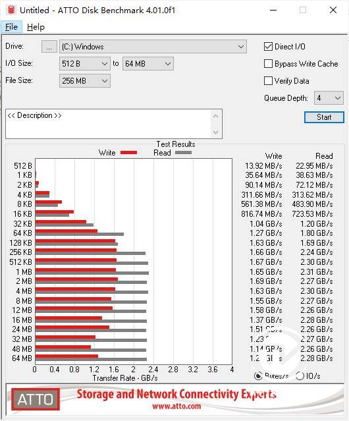Enable the Verify Data checkbox

pyautogui.click(x=268, y=81)
